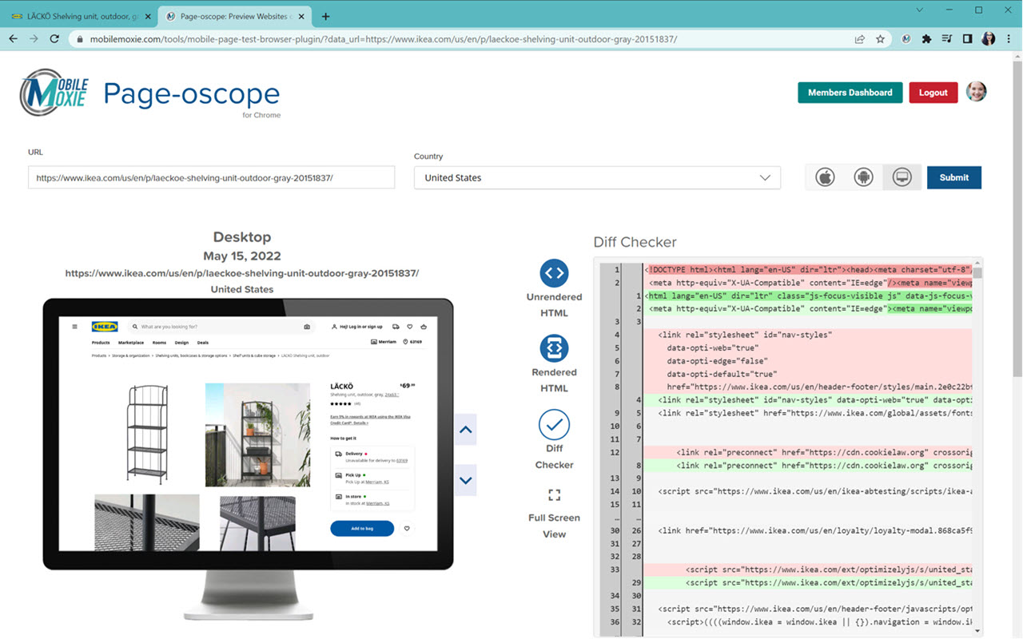The image size is (1023, 639).
Task: Bookmark the page with the star icon
Action: tap(880, 38)
